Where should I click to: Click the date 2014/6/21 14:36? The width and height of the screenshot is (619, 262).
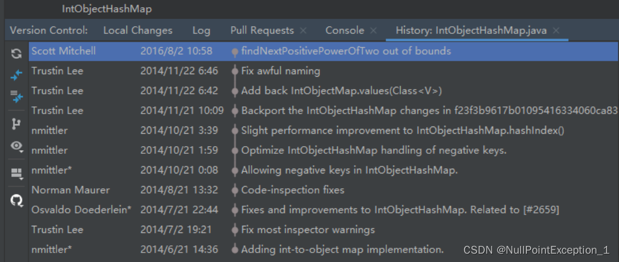179,250
